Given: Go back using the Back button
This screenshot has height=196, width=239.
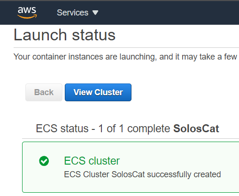Looking at the screenshot, I should tap(44, 92).
